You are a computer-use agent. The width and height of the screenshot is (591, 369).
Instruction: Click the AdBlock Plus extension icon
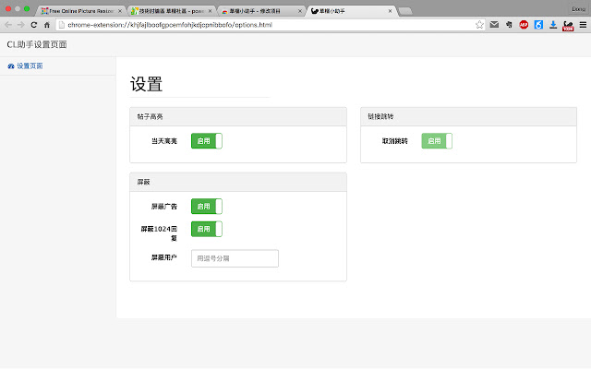(x=524, y=25)
